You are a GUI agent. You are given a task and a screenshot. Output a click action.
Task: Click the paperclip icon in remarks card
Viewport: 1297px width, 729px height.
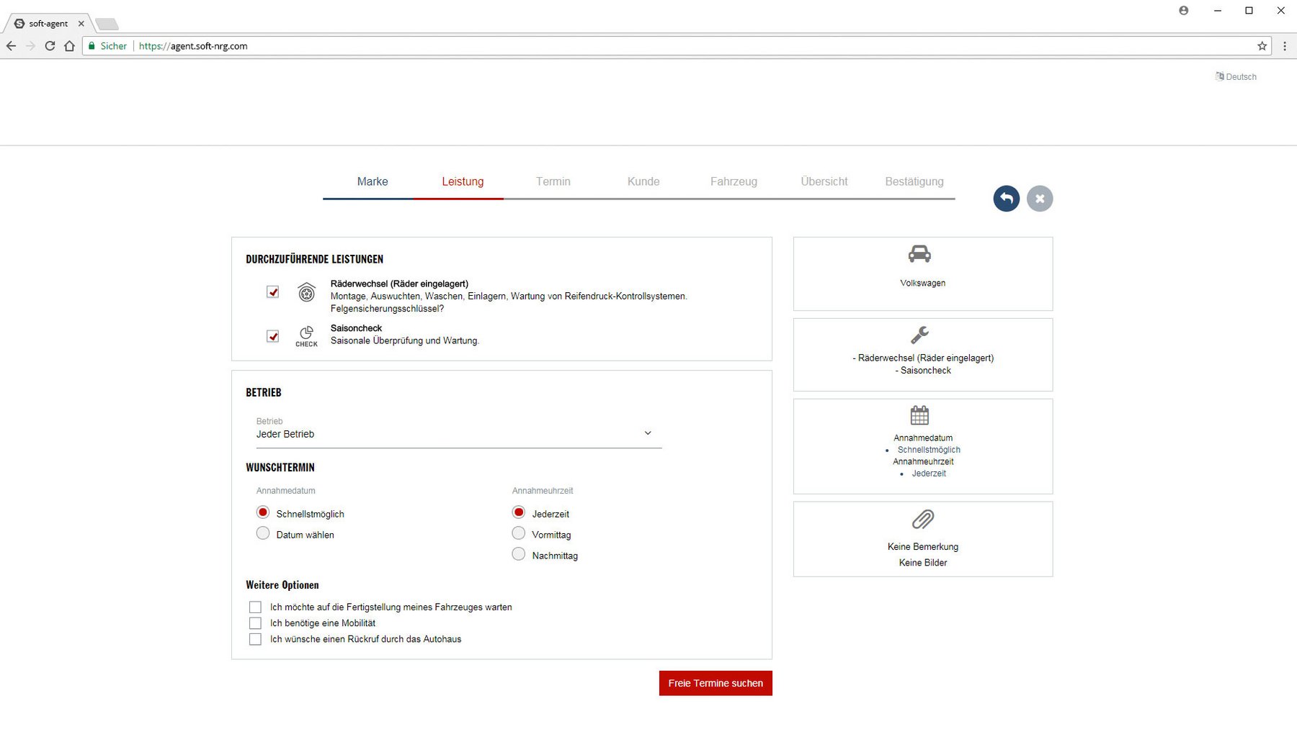pyautogui.click(x=923, y=519)
